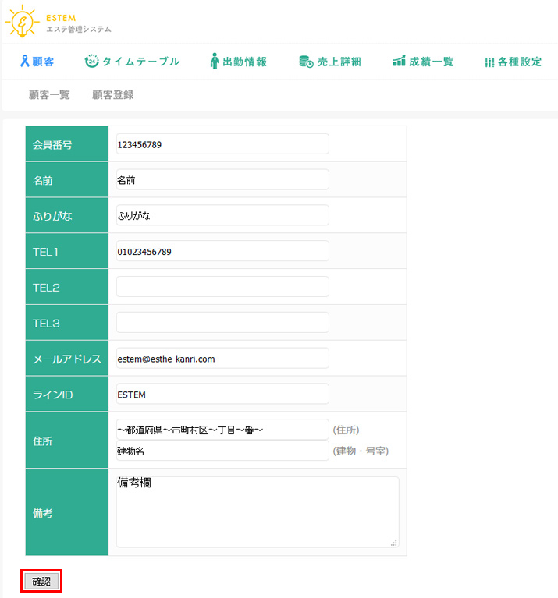
Task: Select the ラインID field
Action: coord(222,395)
